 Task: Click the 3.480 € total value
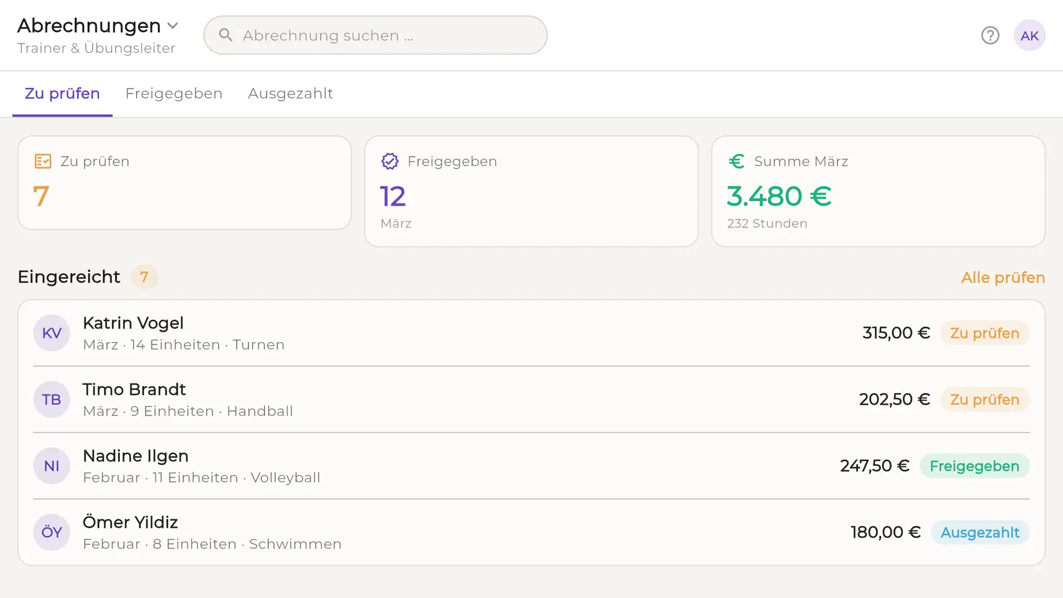click(779, 196)
